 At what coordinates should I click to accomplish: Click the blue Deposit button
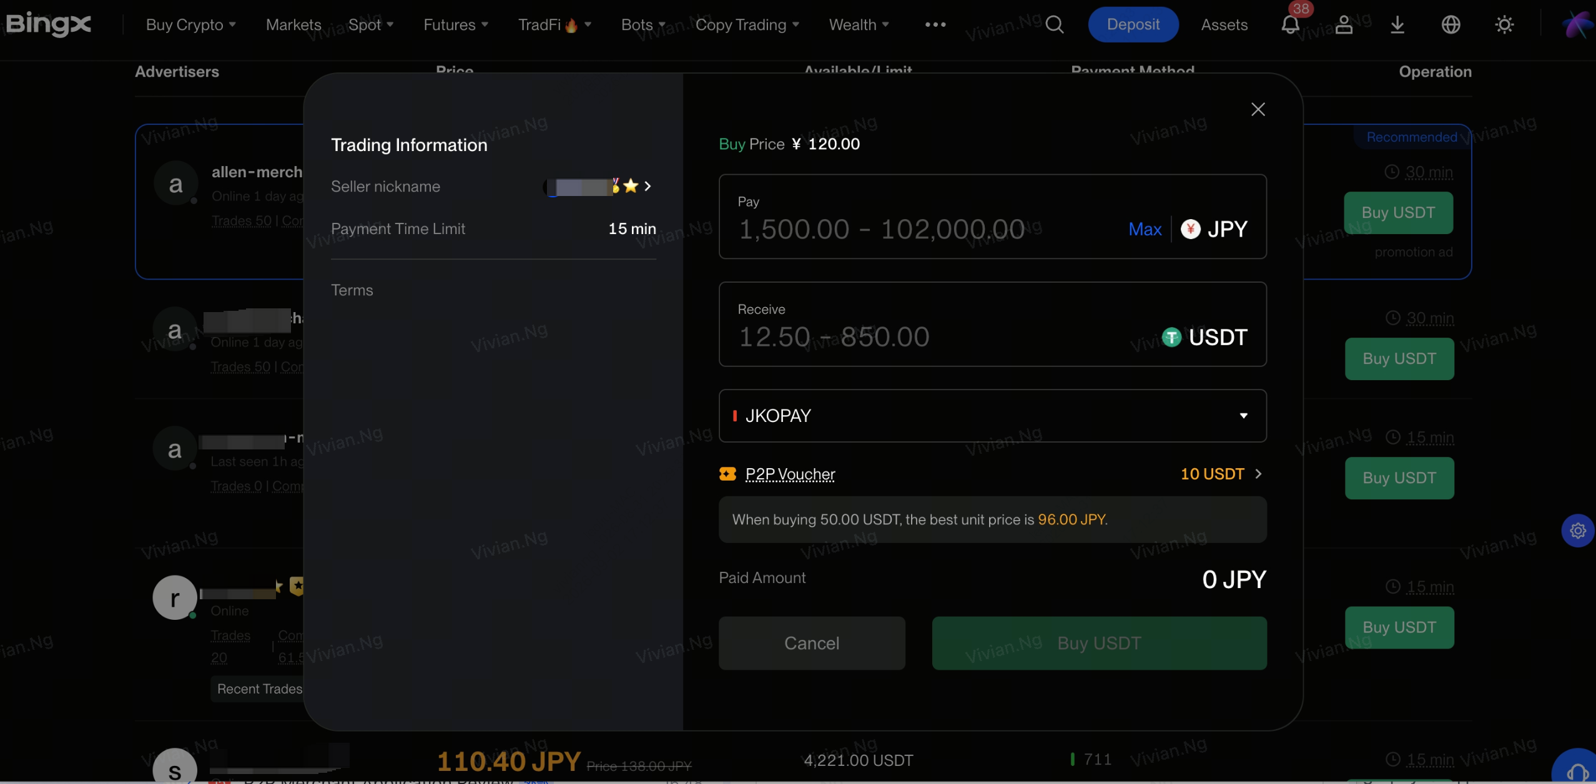(1133, 24)
